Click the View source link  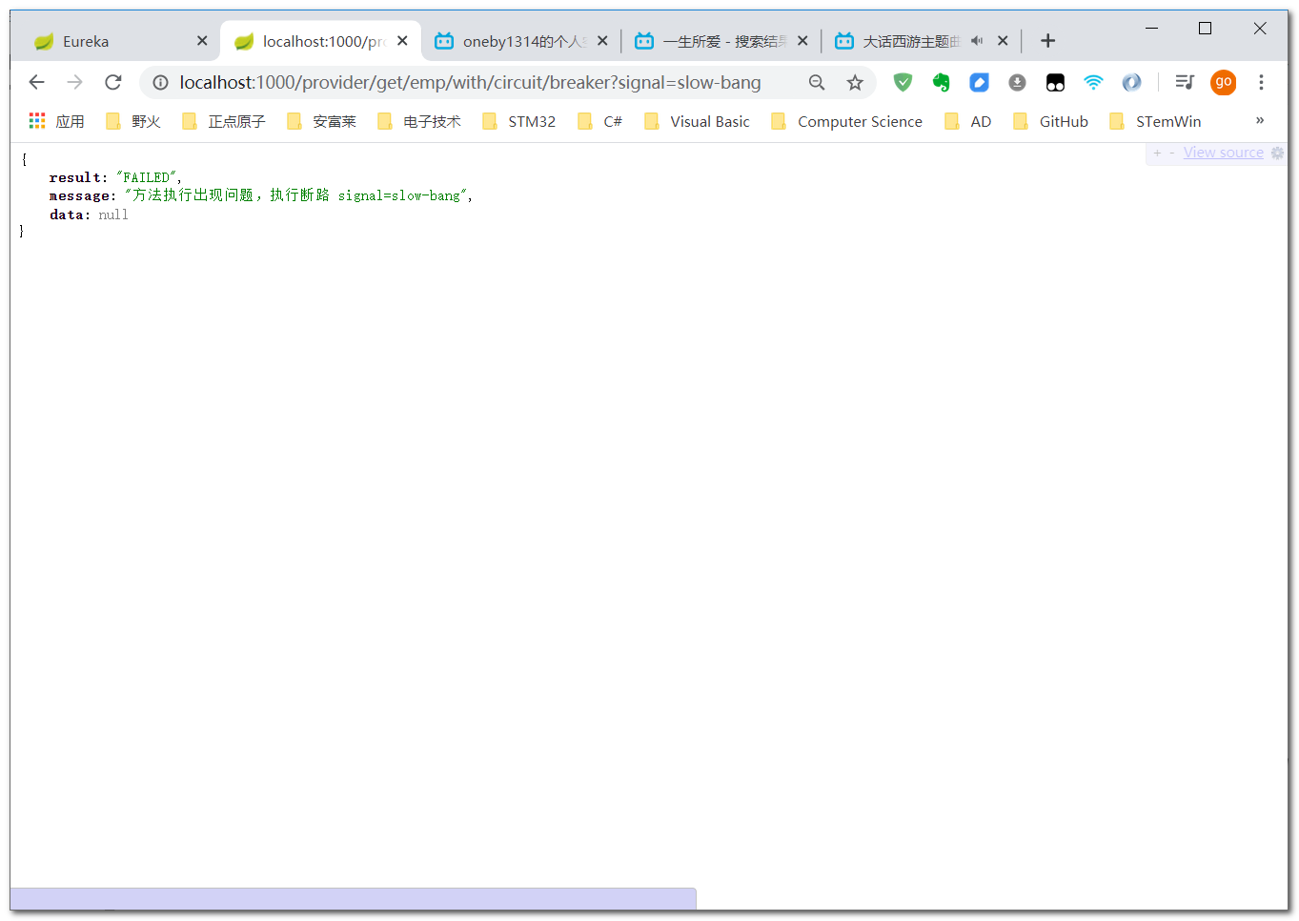[x=1223, y=153]
